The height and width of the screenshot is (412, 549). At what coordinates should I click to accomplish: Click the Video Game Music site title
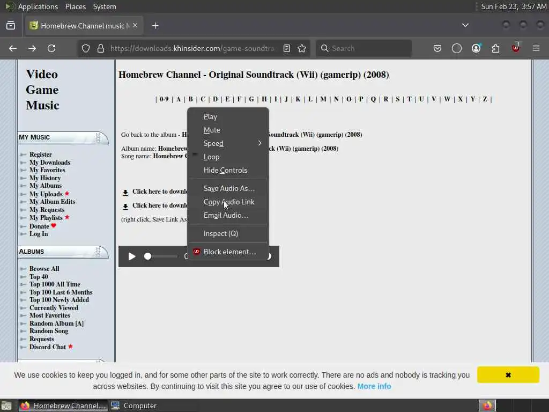(x=42, y=90)
